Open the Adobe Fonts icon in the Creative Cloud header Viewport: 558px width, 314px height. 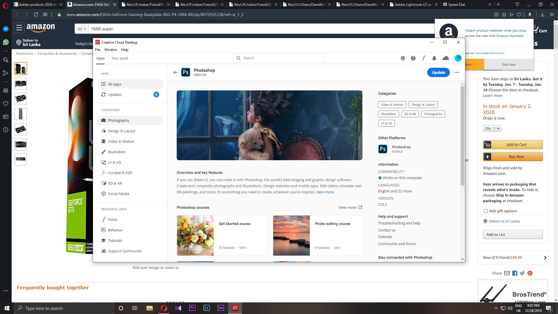click(x=423, y=58)
